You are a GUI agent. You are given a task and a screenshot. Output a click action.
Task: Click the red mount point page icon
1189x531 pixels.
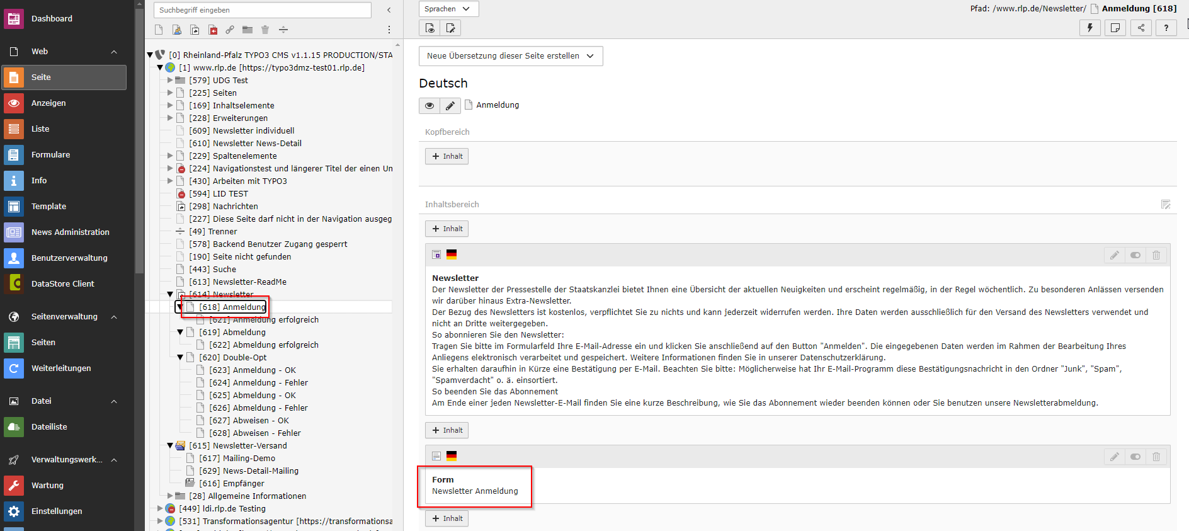213,30
